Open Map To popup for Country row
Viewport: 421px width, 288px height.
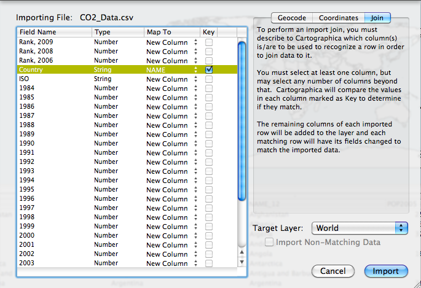click(x=171, y=70)
